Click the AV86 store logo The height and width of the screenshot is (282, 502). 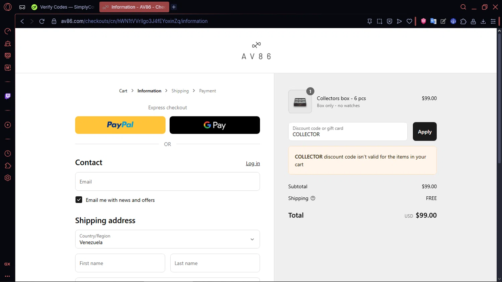tap(256, 52)
